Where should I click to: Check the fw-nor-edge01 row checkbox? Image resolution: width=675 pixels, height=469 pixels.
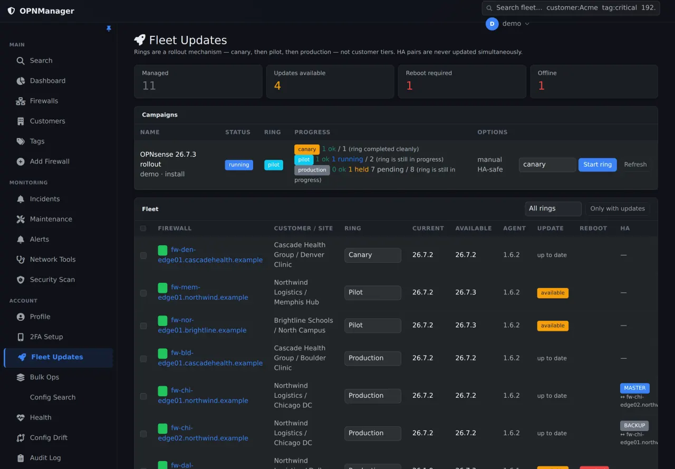[143, 326]
